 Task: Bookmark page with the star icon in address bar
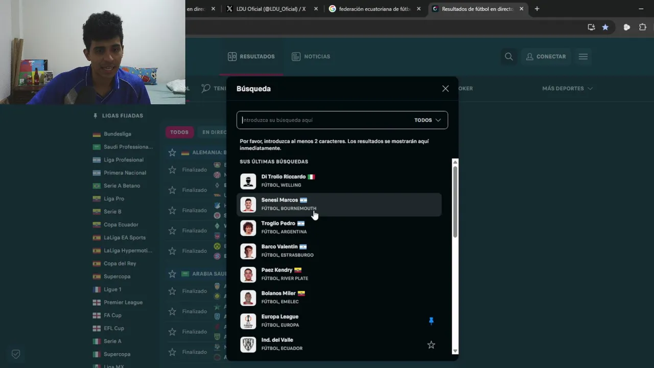coord(605,27)
